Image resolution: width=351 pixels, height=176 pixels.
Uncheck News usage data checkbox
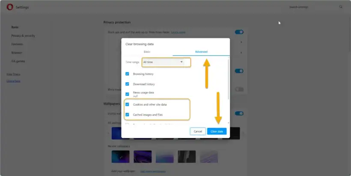click(127, 94)
